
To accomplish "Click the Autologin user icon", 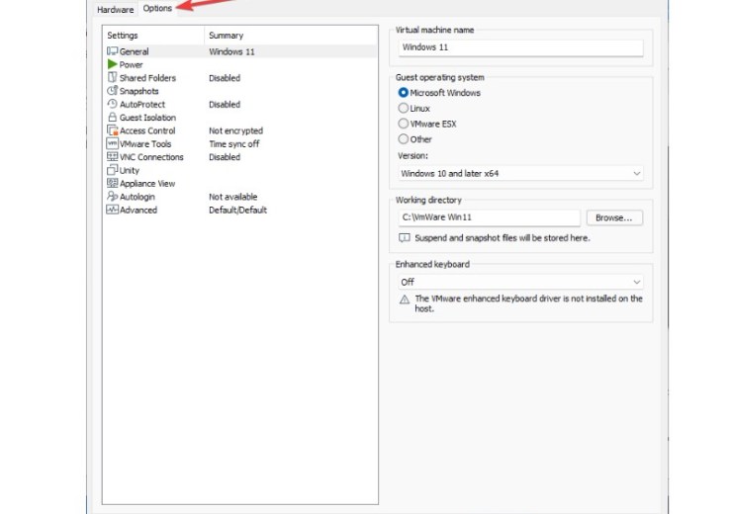I will point(112,196).
